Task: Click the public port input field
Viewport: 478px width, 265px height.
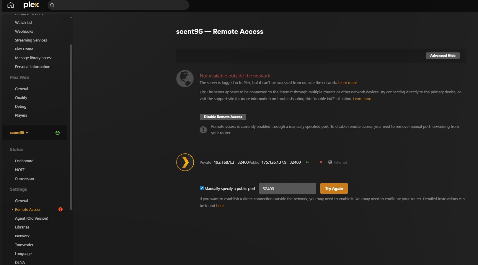Action: coord(288,188)
